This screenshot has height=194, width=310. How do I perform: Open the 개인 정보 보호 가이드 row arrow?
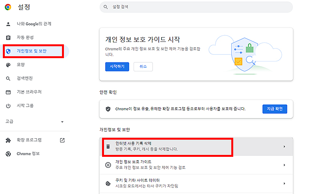click(x=284, y=165)
